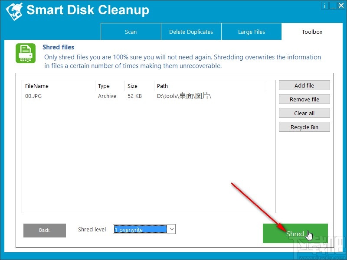Click the Smart Disk Cleanup logo icon
Screen dimensions: 347x260
pyautogui.click(x=14, y=12)
